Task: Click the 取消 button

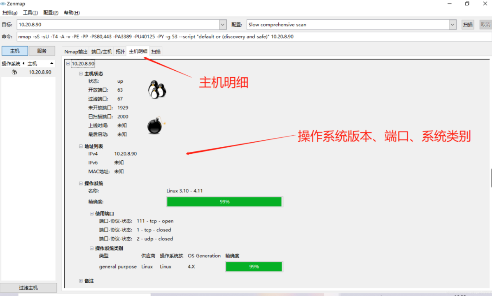Action: click(485, 24)
